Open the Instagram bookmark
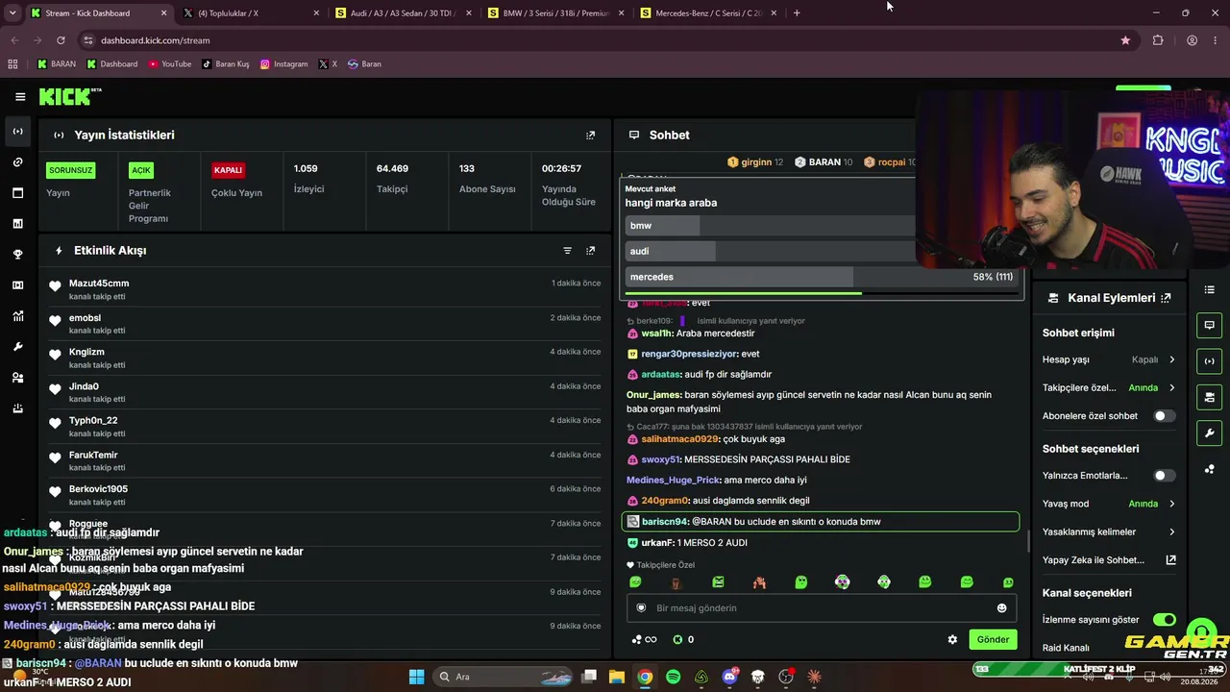This screenshot has height=692, width=1230. pos(284,64)
